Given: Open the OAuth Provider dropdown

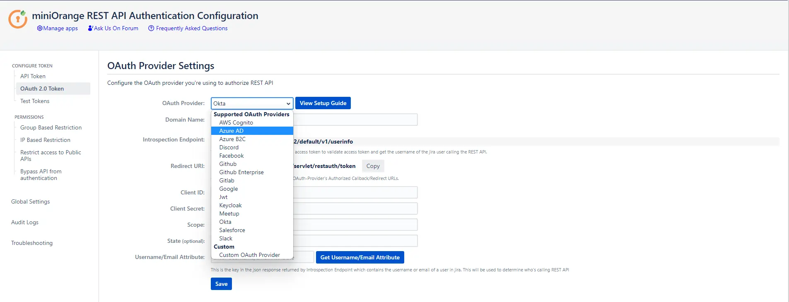Looking at the screenshot, I should (x=252, y=103).
